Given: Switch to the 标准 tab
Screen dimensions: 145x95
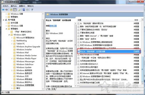Looking at the screenshot, I should point(54,89).
